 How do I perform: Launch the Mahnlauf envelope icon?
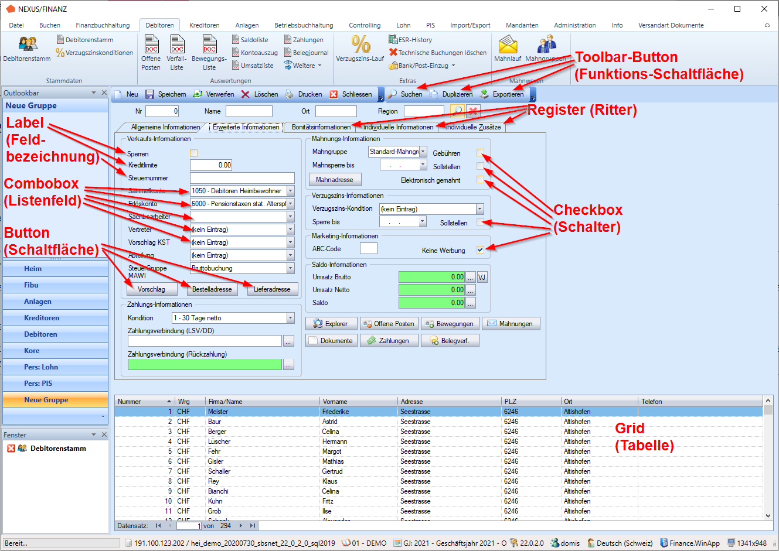[508, 45]
